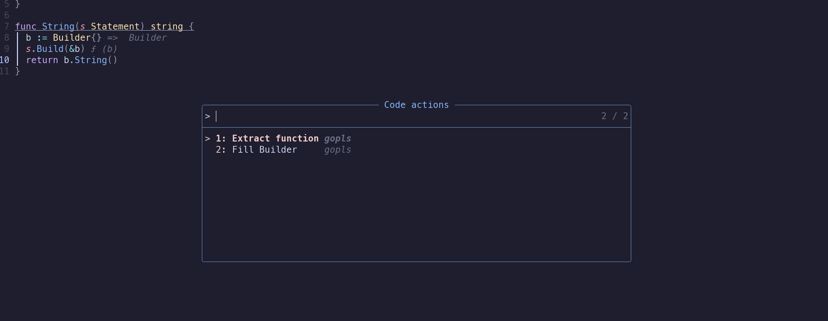
Task: Click the ƒ inlay hint on line 9
Action: click(x=94, y=49)
